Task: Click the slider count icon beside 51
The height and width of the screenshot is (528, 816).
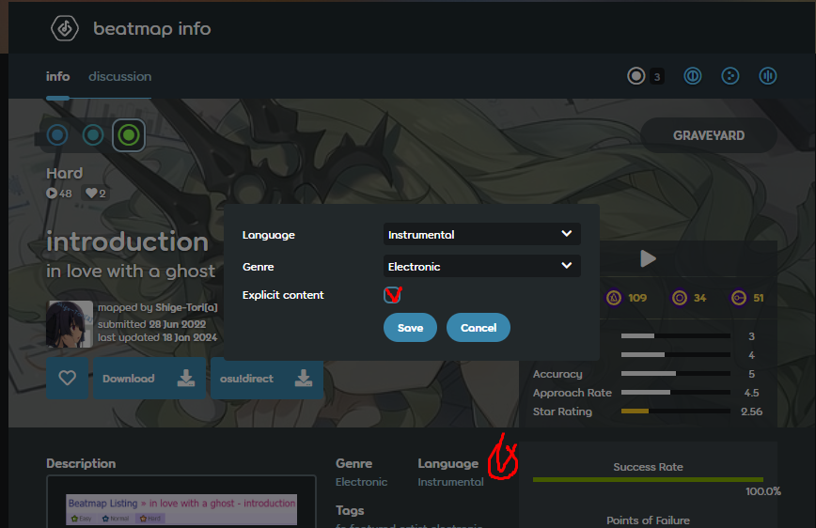Action: (x=739, y=298)
